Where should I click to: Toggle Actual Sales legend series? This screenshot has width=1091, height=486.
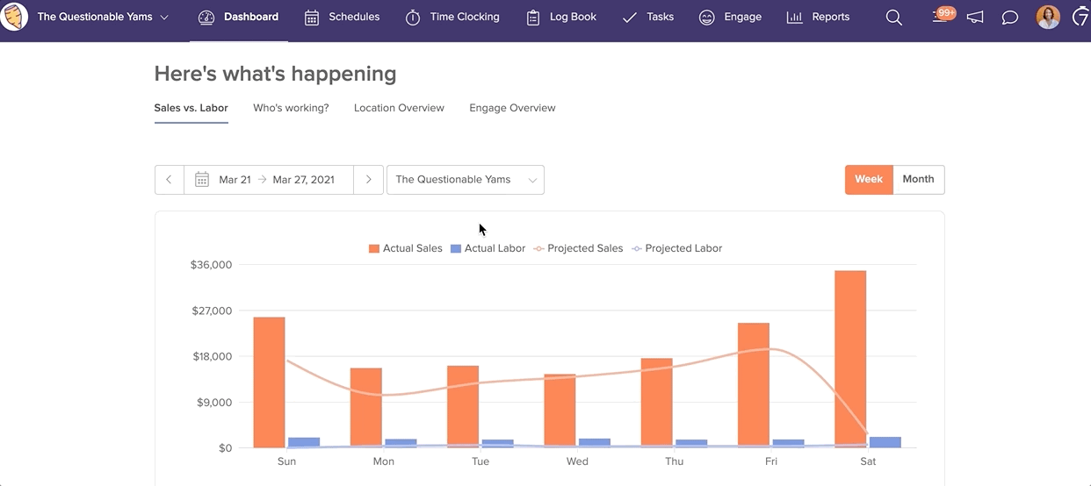tap(405, 248)
